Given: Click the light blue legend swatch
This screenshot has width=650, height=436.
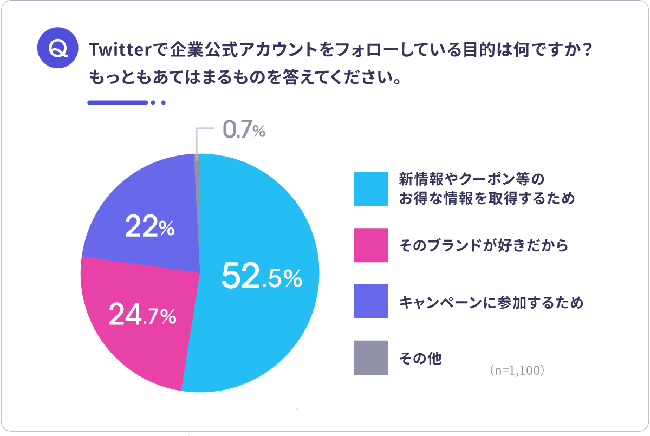Looking at the screenshot, I should (x=371, y=189).
